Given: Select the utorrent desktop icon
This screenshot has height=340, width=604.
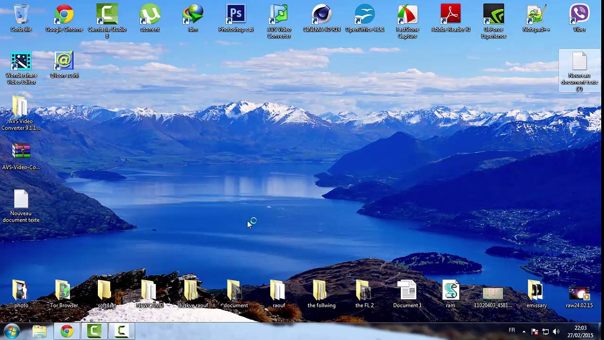Looking at the screenshot, I should tap(150, 18).
